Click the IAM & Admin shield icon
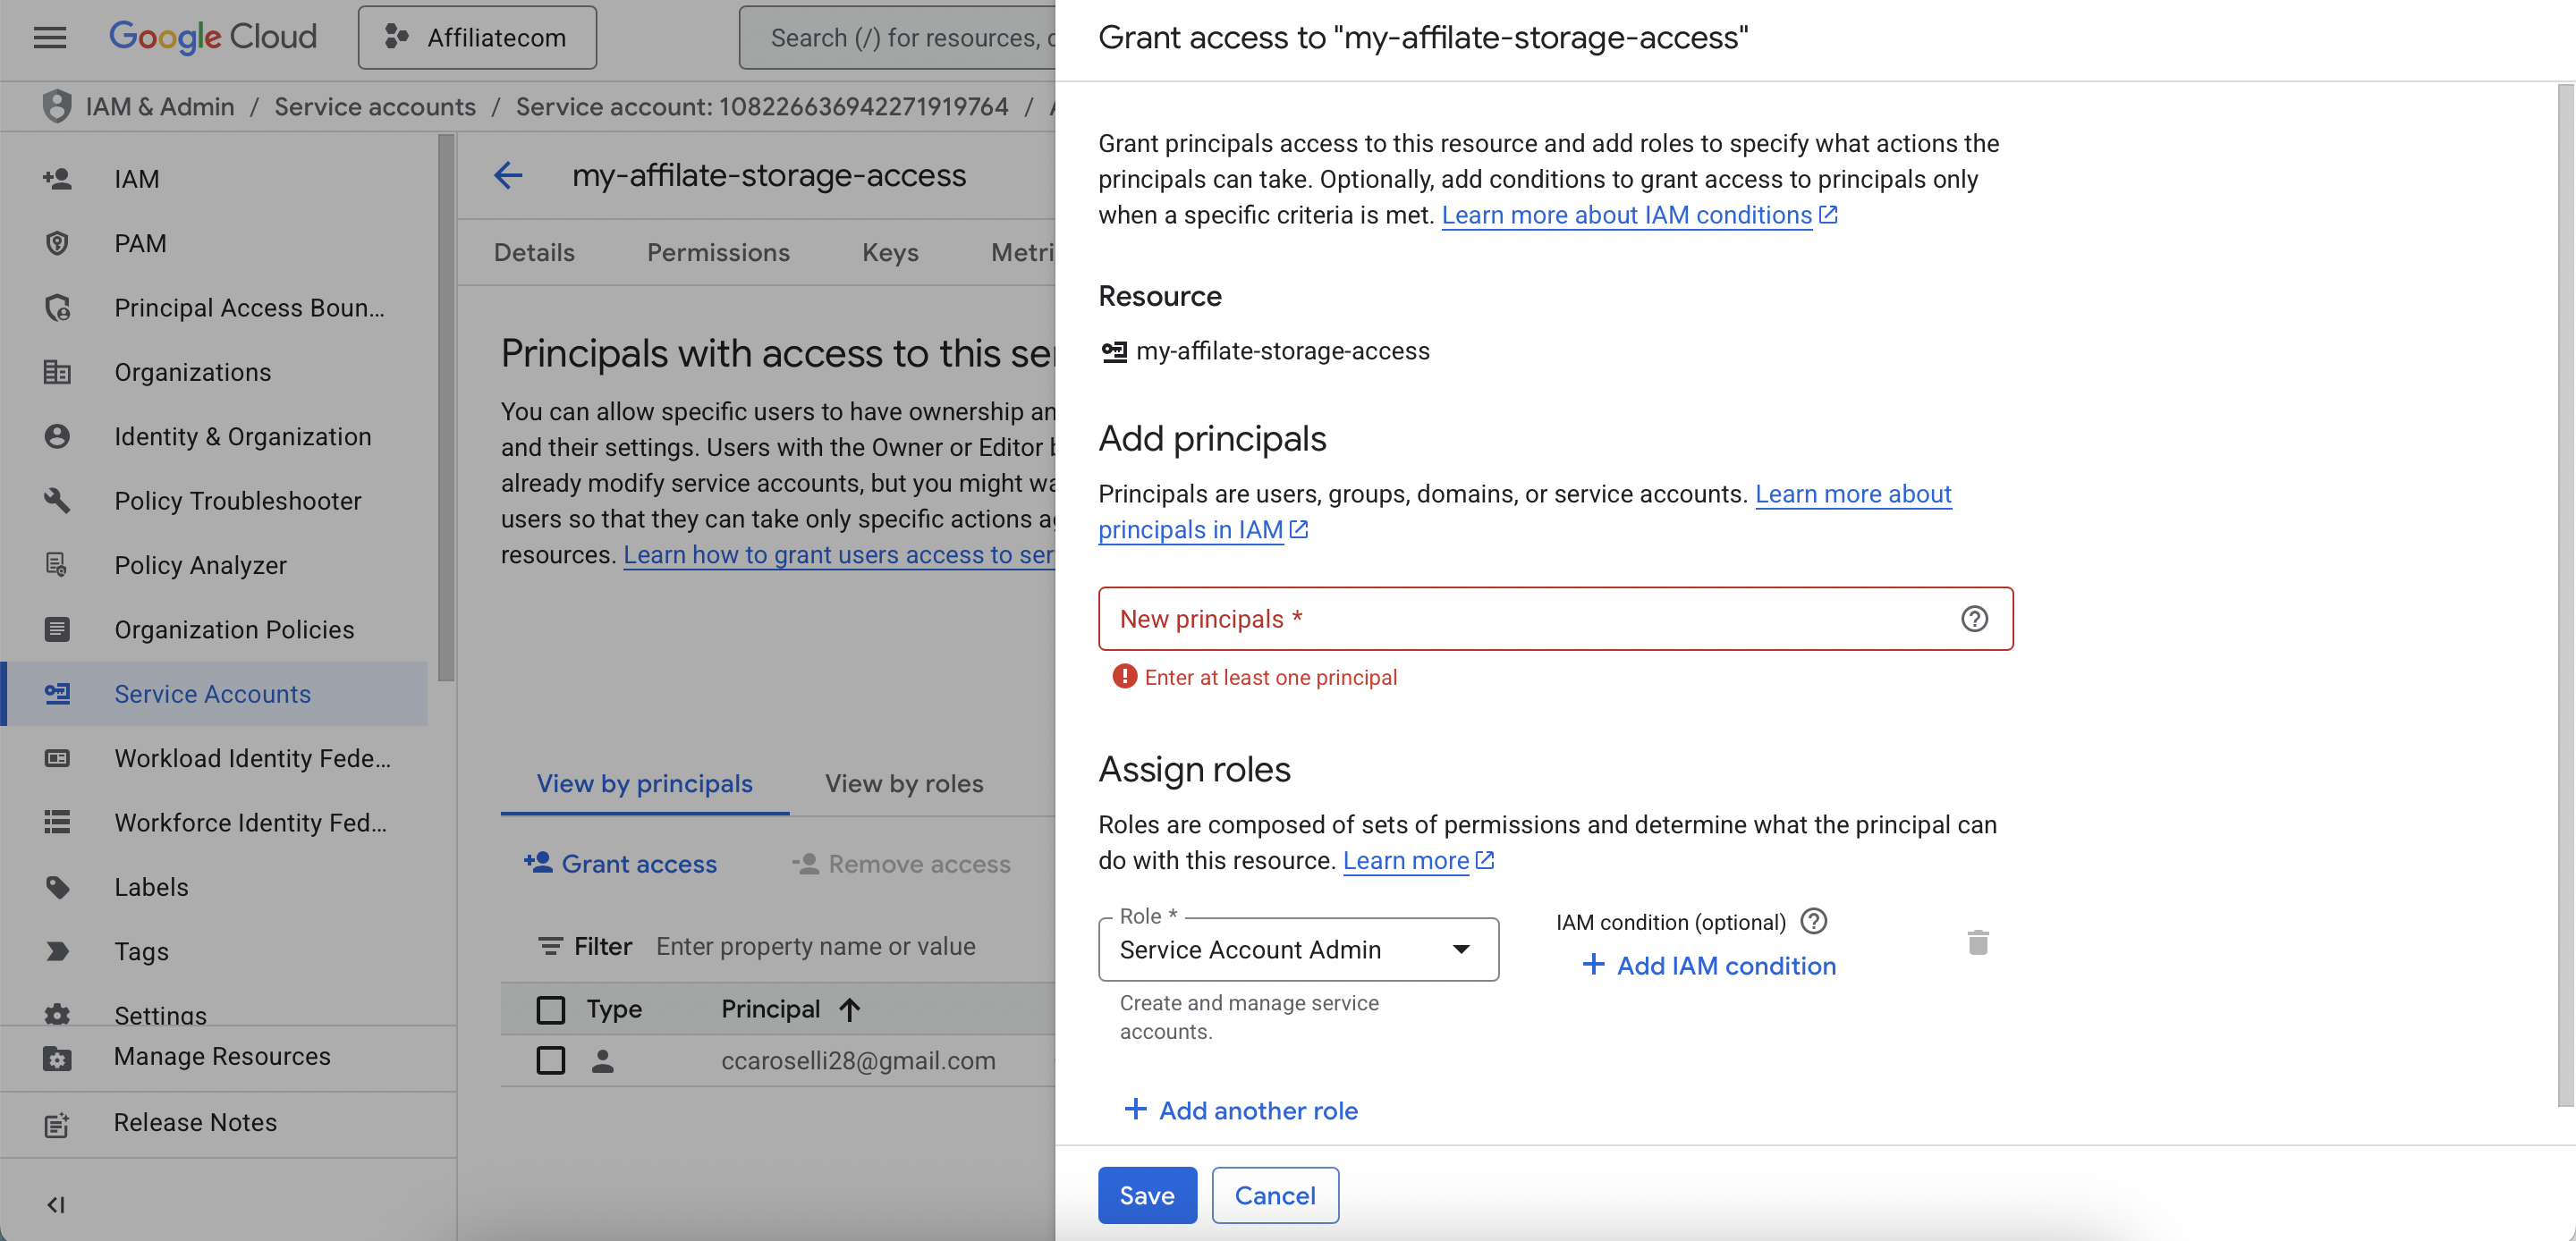This screenshot has width=2576, height=1241. coord(57,106)
